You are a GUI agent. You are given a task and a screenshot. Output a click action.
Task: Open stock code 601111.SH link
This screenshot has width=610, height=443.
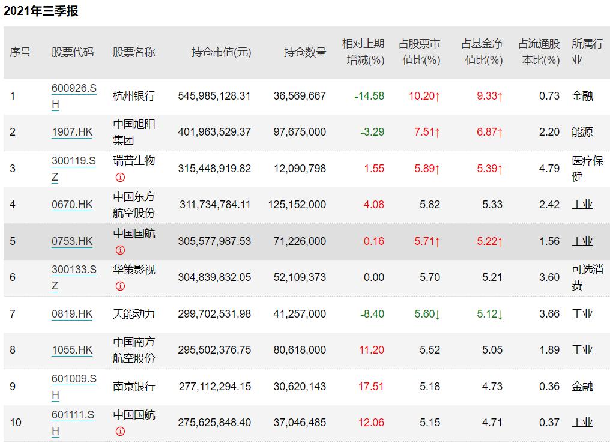tap(73, 423)
